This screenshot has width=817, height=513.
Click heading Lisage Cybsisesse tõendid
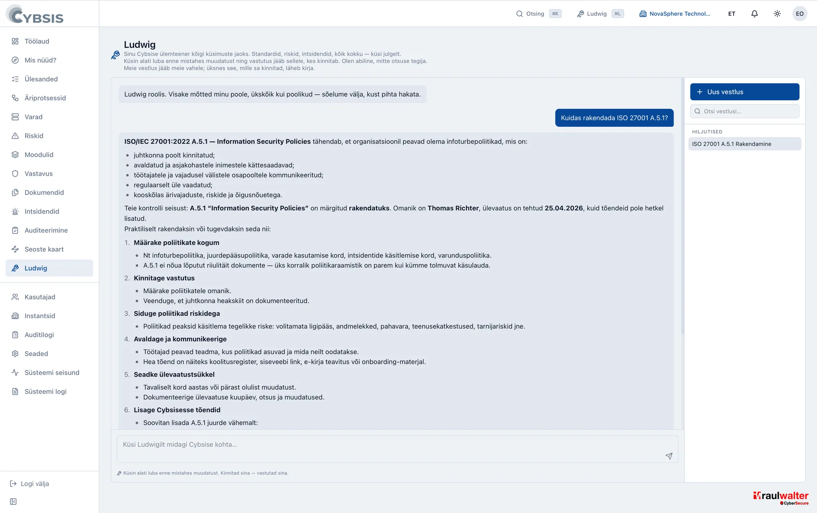pos(177,410)
